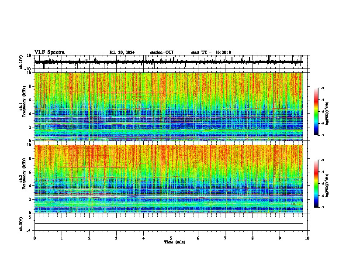
Task: Click the ch.1 color bar log(PSD) units label
Action: pyautogui.click(x=327, y=113)
